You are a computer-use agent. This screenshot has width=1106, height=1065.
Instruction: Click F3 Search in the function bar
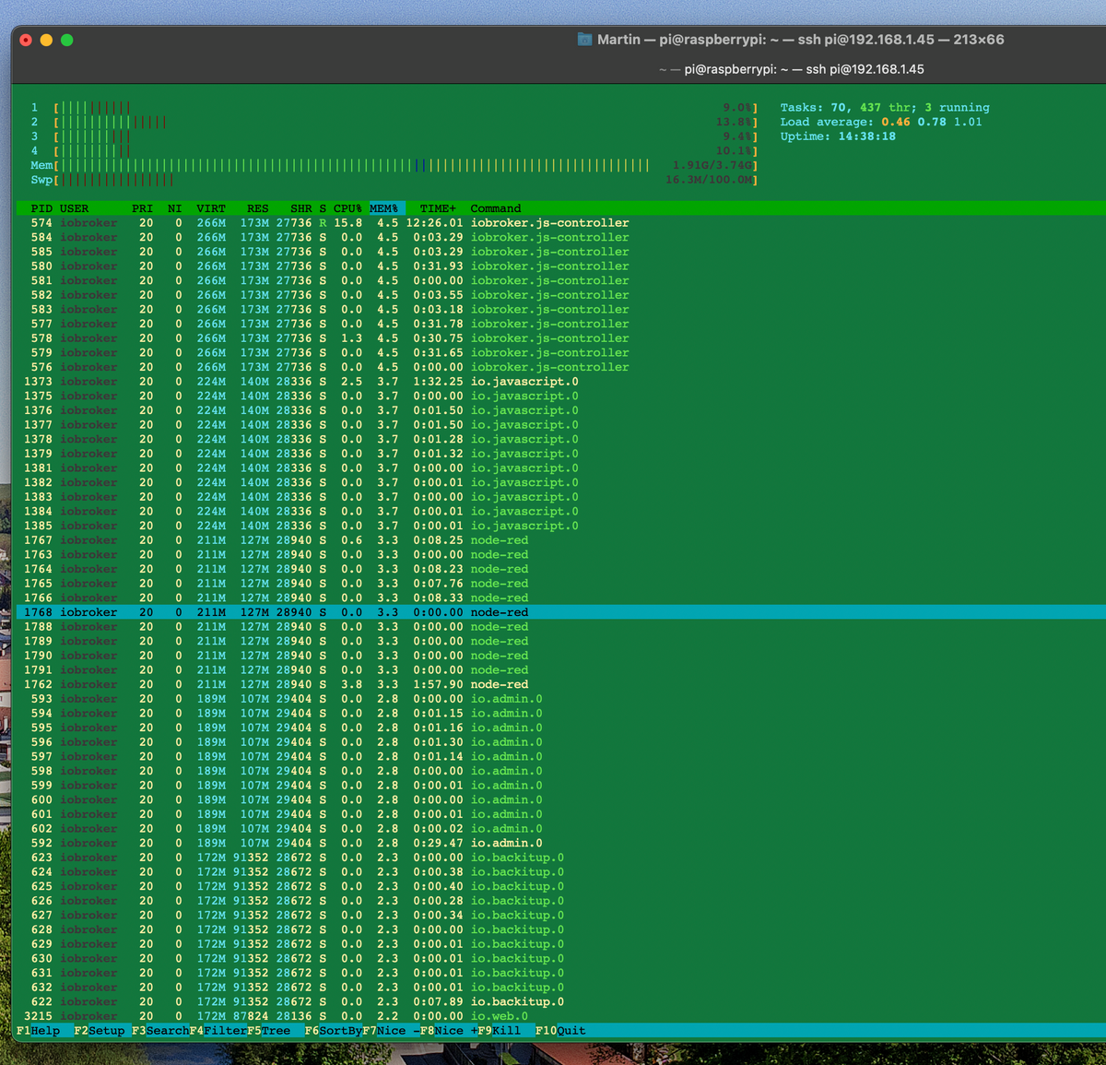click(159, 1031)
